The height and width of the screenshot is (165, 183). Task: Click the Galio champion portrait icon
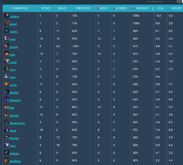click(x=7, y=77)
